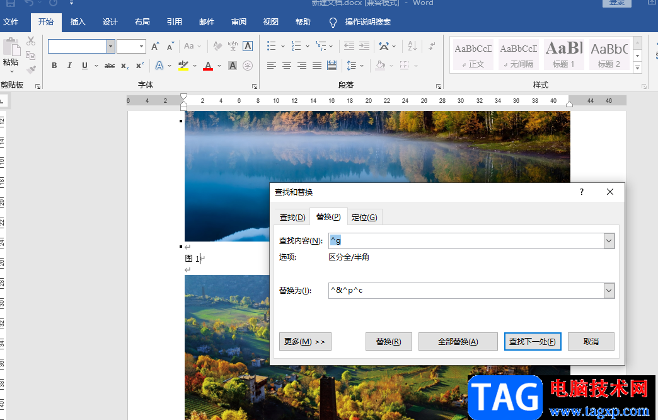This screenshot has width=658, height=420.
Task: Click text highlight color button
Action: [183, 66]
